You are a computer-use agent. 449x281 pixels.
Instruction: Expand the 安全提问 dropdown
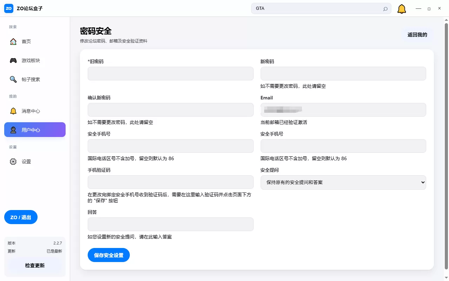[343, 183]
